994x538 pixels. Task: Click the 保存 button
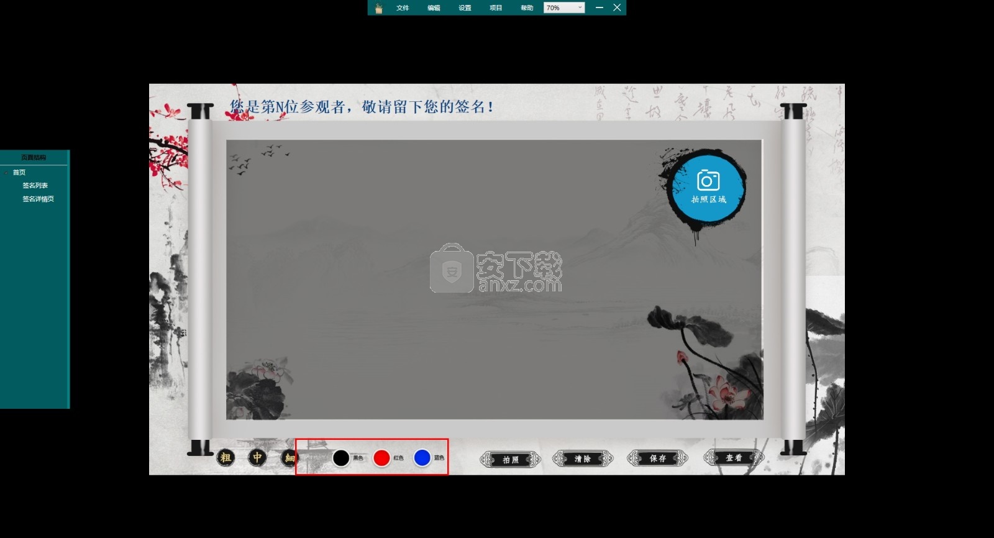coord(658,458)
